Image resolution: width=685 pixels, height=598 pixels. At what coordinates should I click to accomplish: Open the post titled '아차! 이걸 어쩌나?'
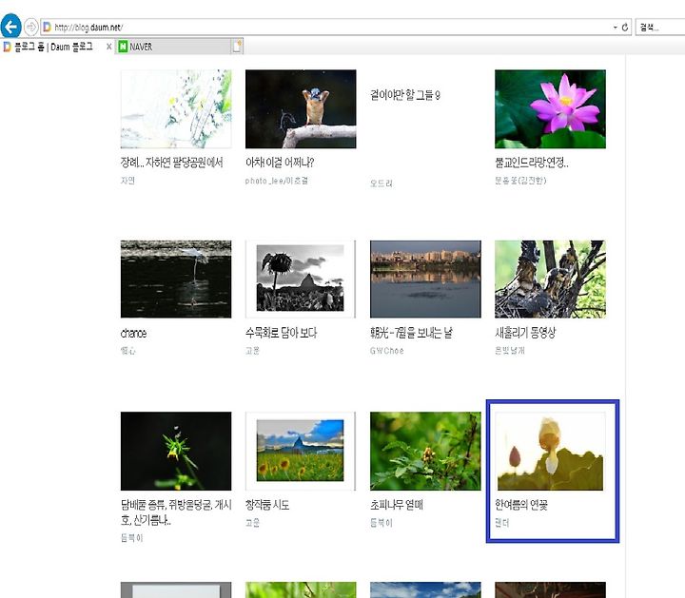tap(280, 163)
